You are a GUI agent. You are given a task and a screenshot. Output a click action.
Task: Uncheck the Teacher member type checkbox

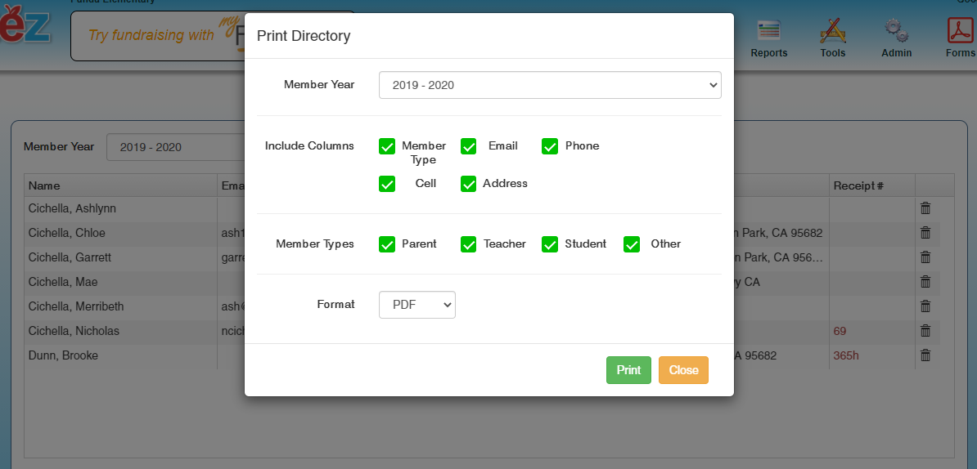point(468,244)
